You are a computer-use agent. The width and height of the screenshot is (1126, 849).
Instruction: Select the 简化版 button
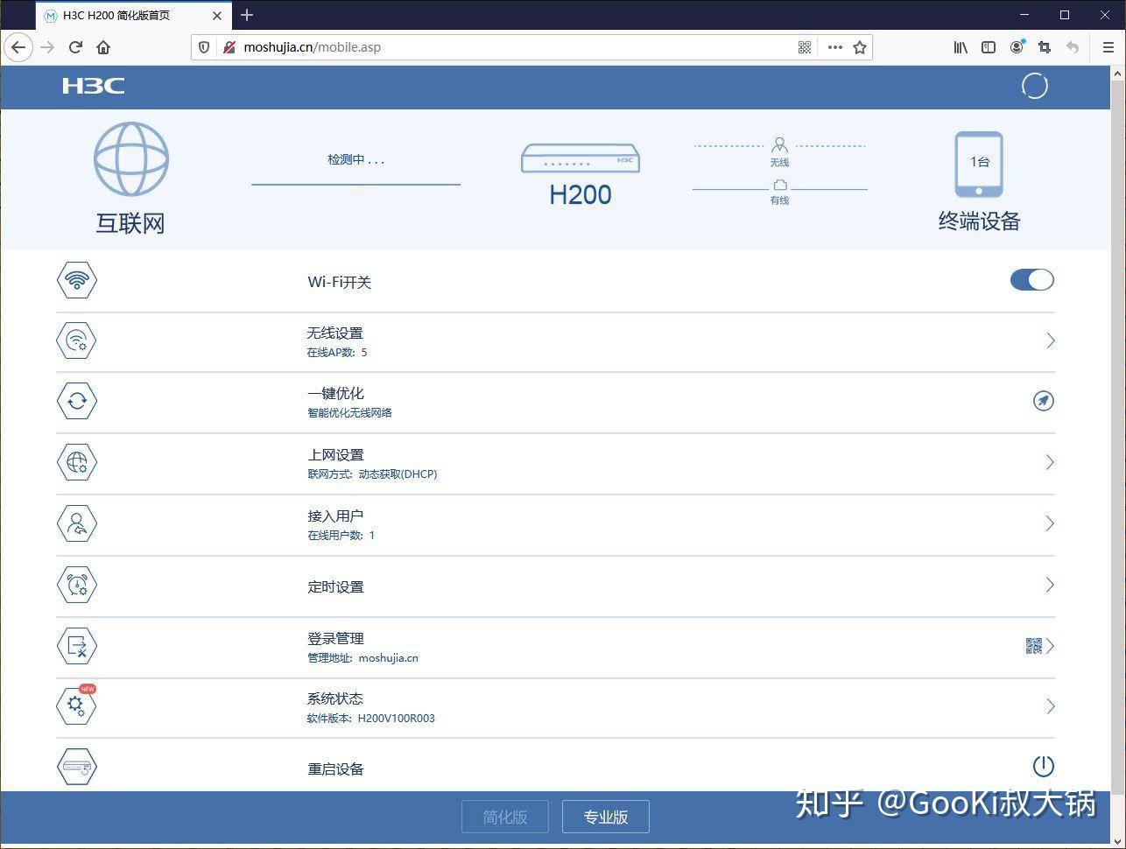pyautogui.click(x=505, y=817)
